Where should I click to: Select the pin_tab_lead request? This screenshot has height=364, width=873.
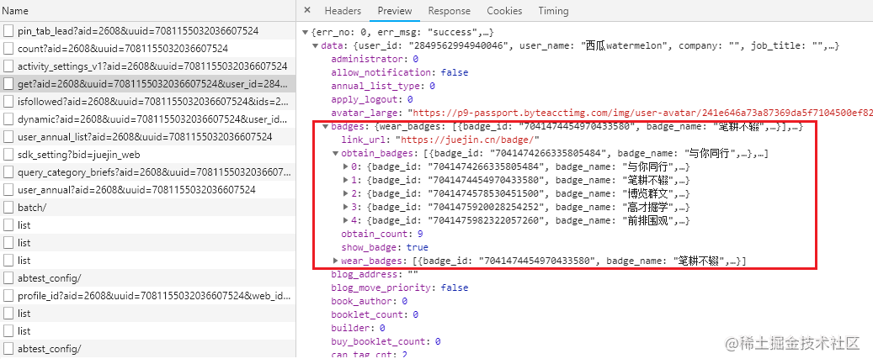[x=147, y=31]
